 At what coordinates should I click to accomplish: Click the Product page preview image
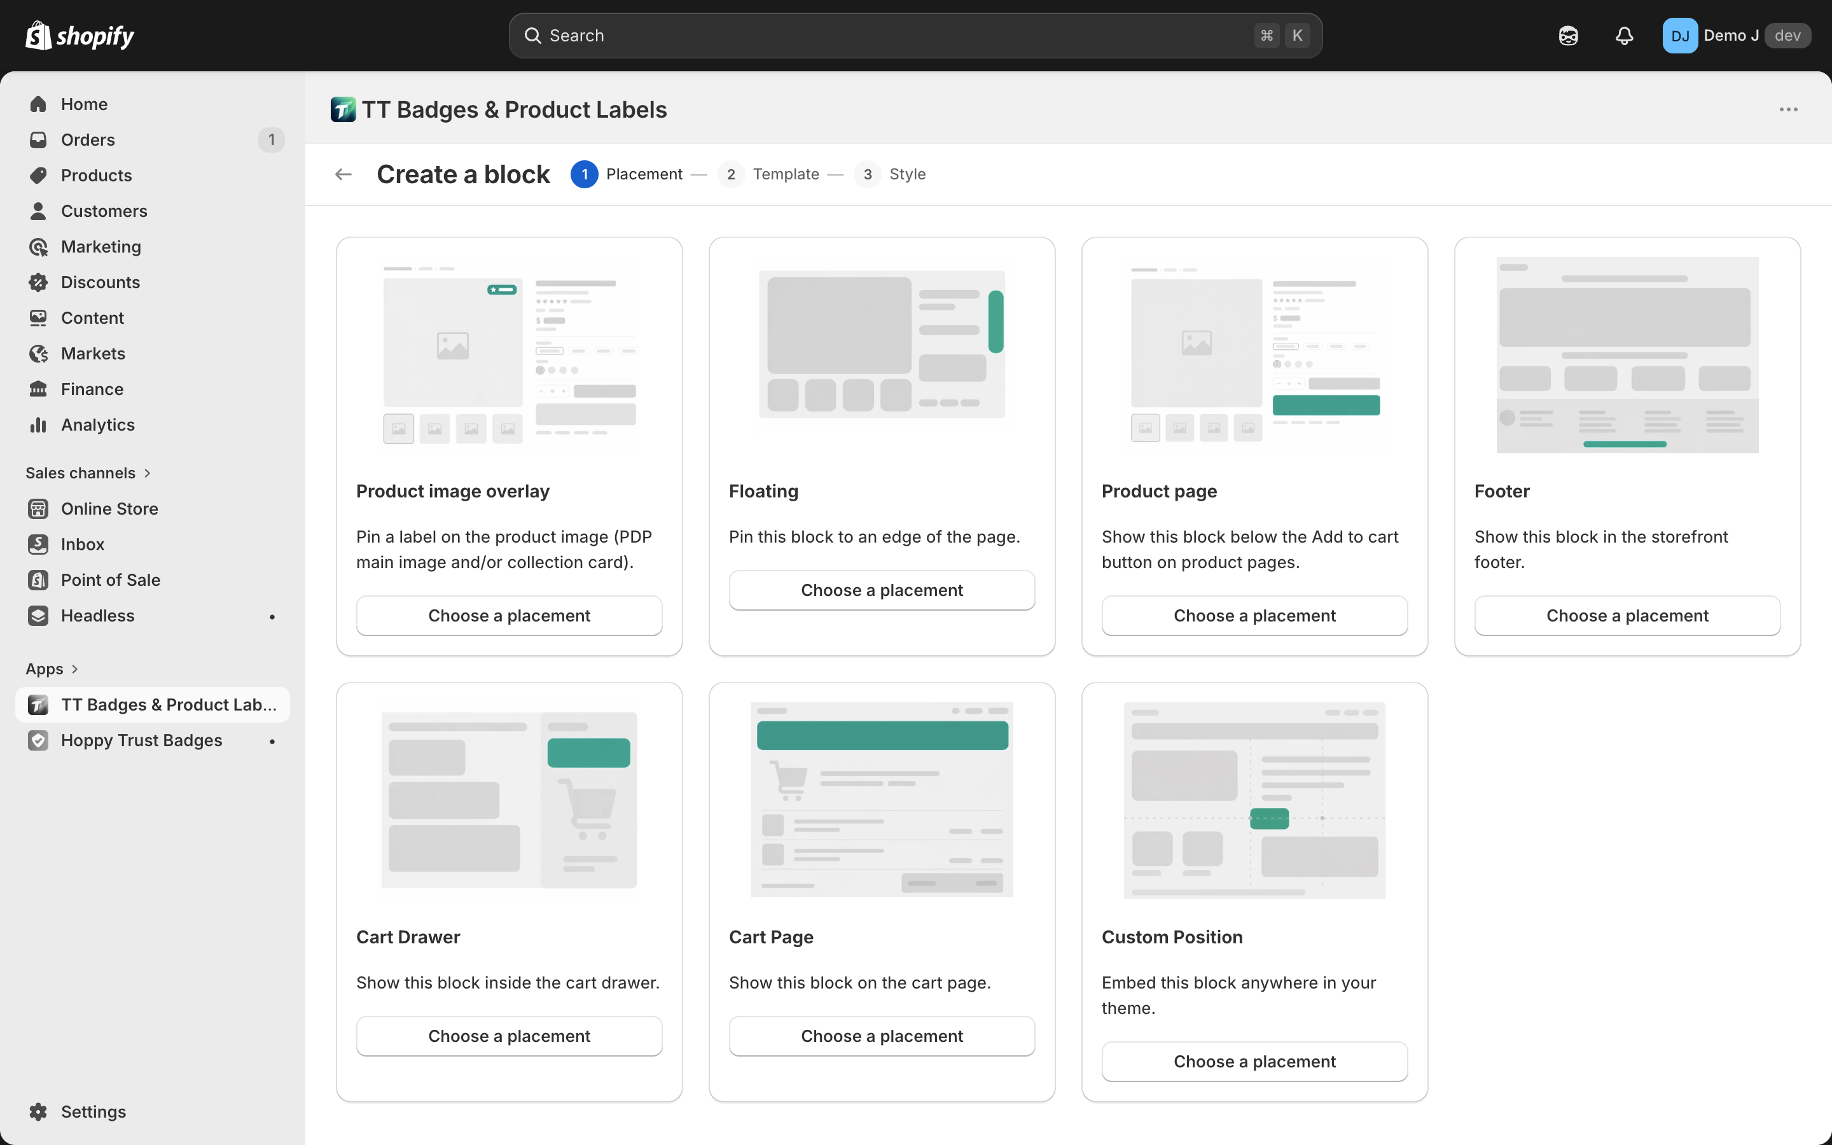click(x=1254, y=354)
